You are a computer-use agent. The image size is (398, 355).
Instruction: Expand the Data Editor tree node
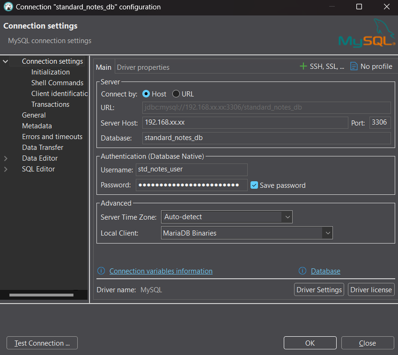(6, 158)
